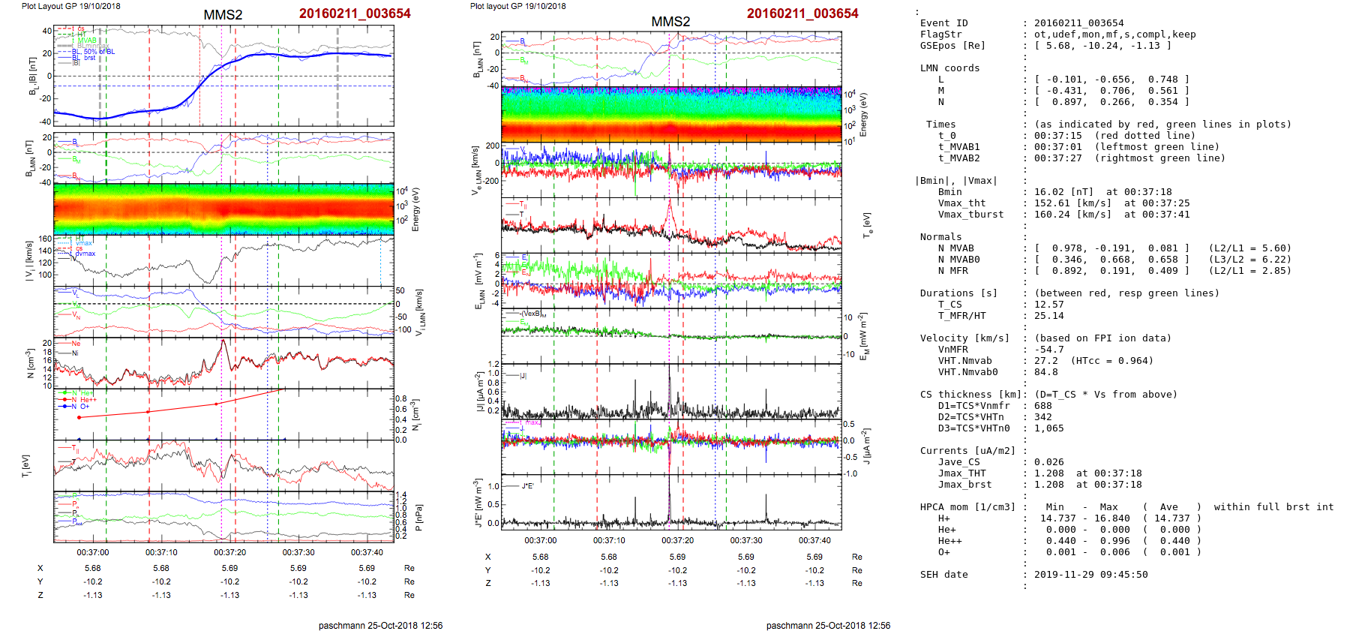Click the paschmann footer under the left plot

click(x=380, y=625)
